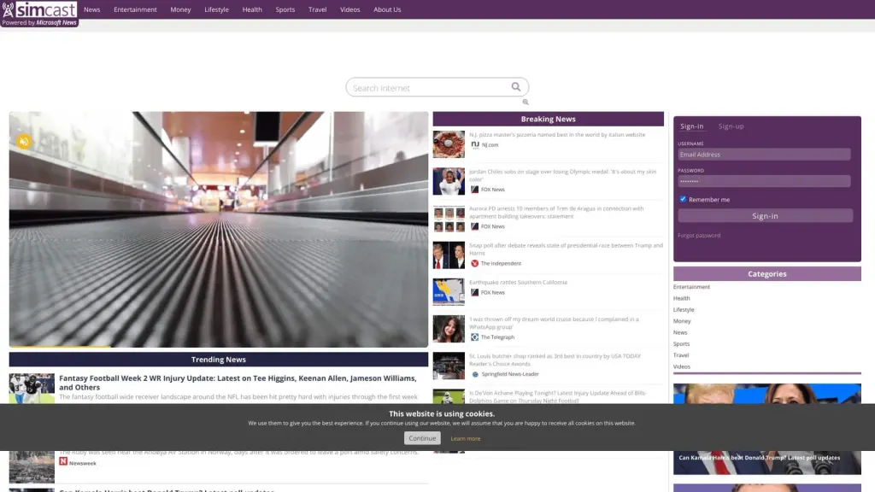Image resolution: width=875 pixels, height=492 pixels.
Task: Click the search magnifier icon
Action: [515, 87]
